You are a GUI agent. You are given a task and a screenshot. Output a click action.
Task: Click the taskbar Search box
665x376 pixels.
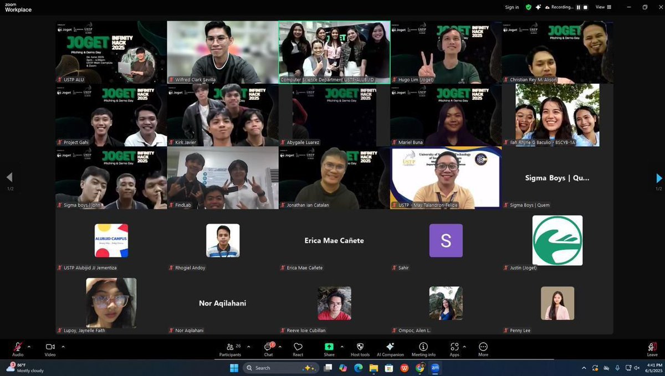tap(280, 368)
